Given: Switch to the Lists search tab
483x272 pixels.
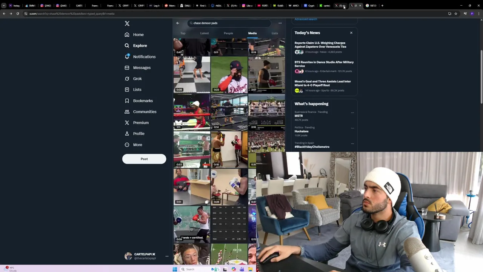Looking at the screenshot, I should 275,33.
